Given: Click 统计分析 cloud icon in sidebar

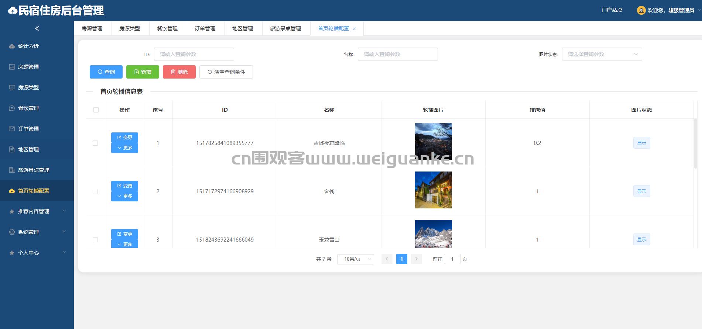Looking at the screenshot, I should coord(12,46).
